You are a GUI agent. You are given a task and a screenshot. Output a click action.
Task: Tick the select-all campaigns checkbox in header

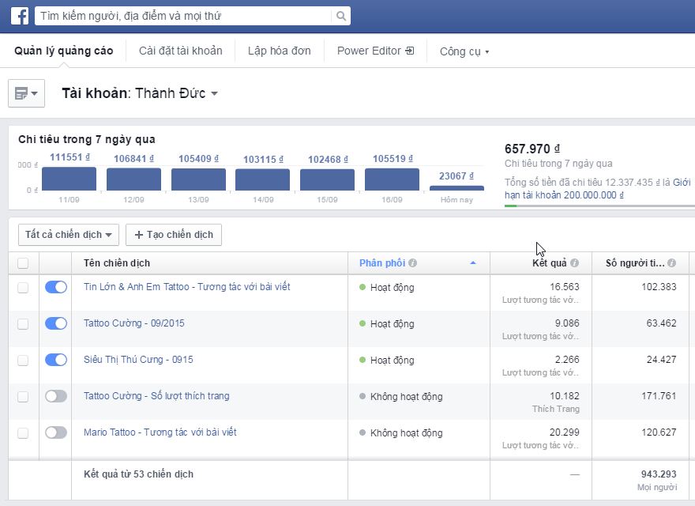[x=23, y=263]
